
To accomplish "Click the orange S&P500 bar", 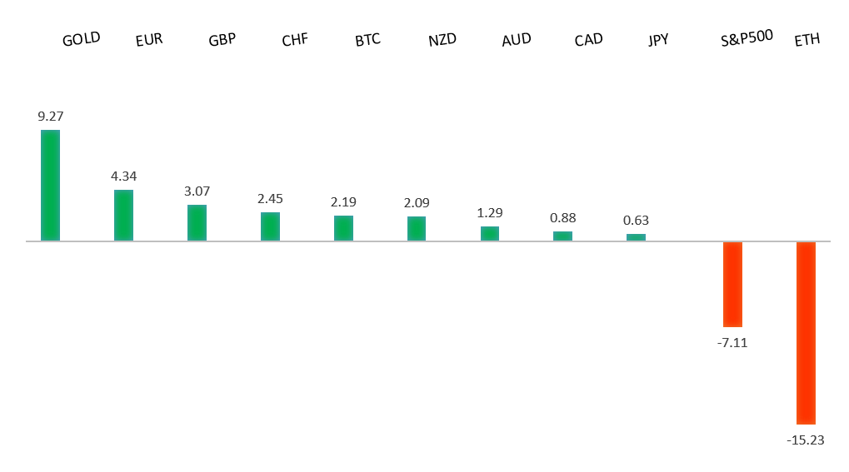I will click(x=732, y=284).
